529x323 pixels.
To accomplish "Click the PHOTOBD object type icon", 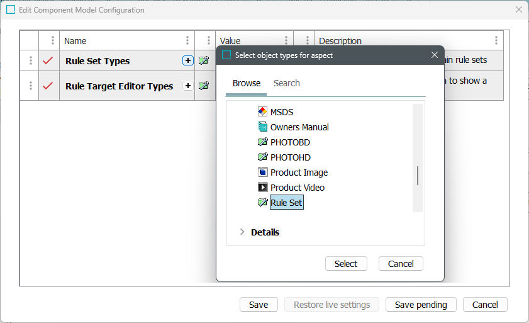I will [x=263, y=142].
